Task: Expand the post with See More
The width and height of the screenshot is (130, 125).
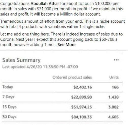Action: [67, 45]
